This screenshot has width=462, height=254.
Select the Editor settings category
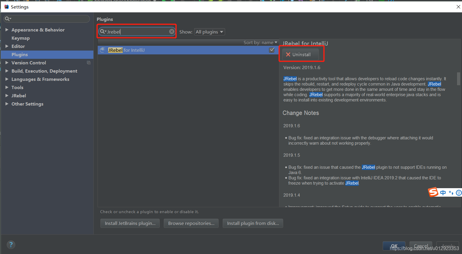(x=18, y=46)
